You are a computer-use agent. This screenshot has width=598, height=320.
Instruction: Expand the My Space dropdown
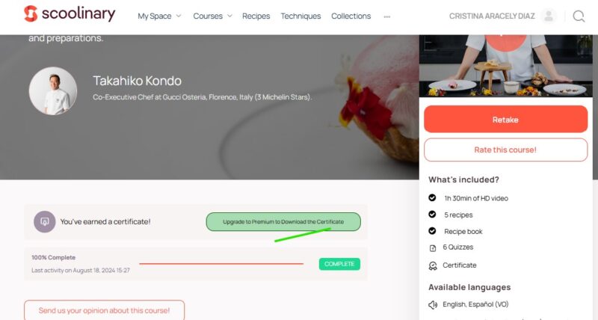(159, 16)
